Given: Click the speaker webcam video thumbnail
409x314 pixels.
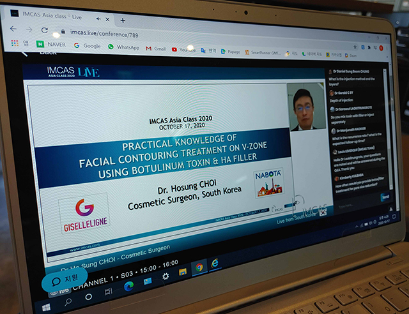Looking at the screenshot, I should tap(305, 107).
